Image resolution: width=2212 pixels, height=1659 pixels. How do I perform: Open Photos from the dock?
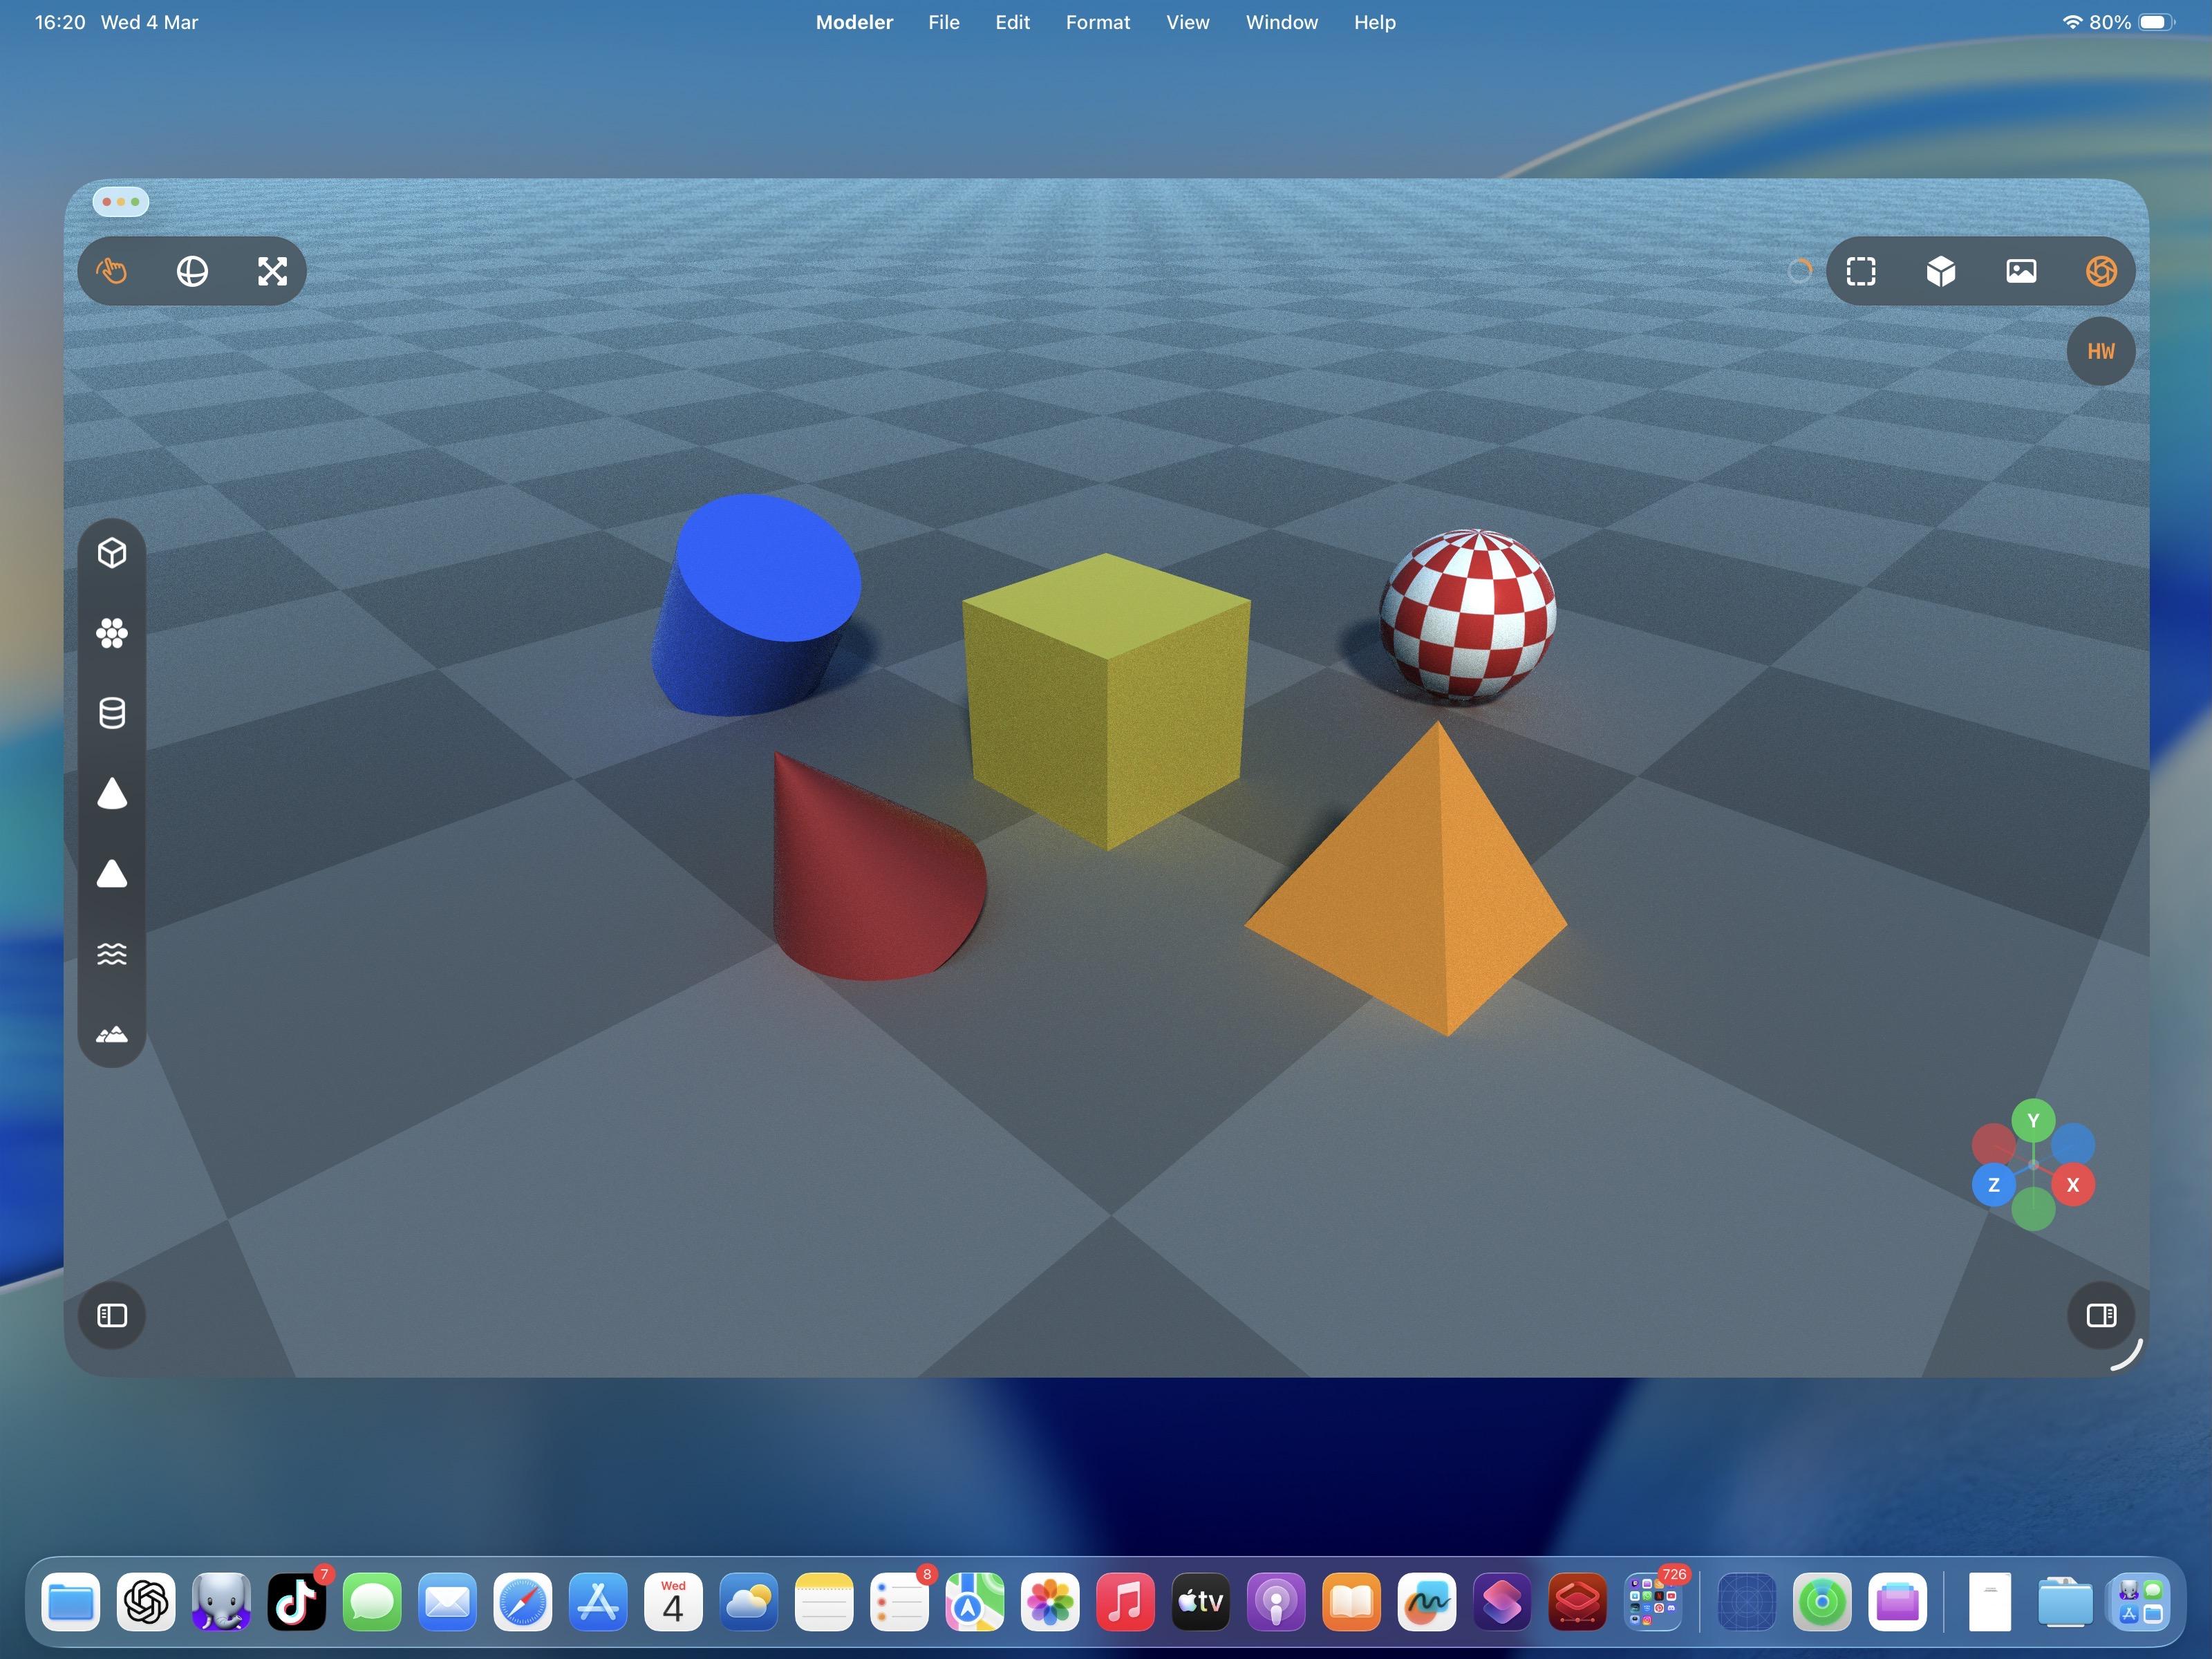click(x=1050, y=1603)
